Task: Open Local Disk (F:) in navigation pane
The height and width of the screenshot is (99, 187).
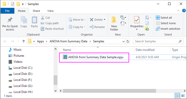Action: click(x=20, y=80)
